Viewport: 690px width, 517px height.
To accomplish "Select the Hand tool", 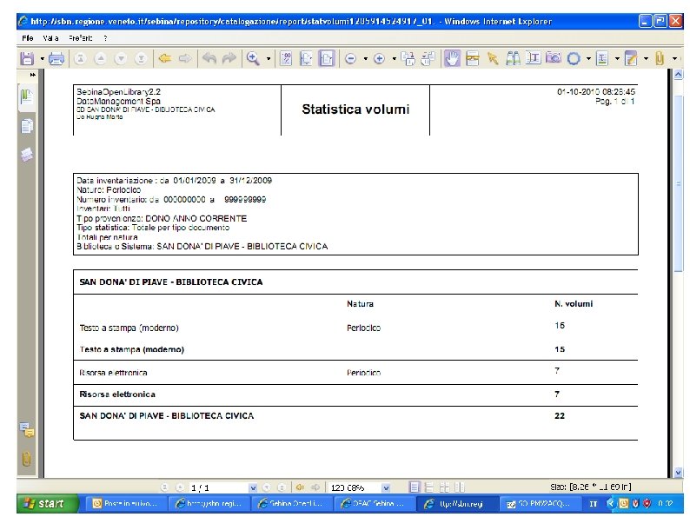I will click(452, 58).
